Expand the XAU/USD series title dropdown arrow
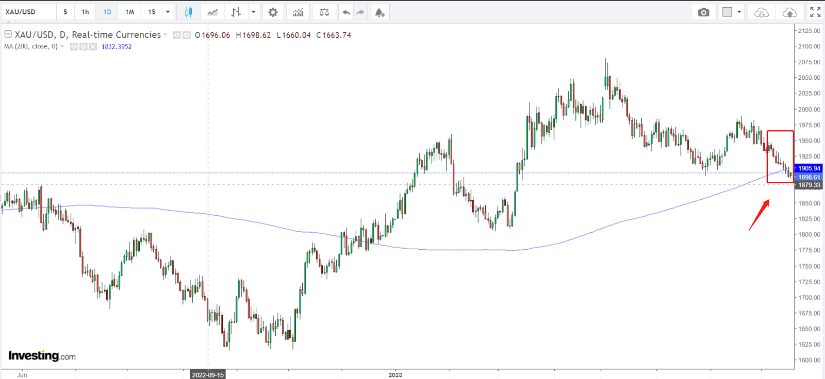 (166, 35)
